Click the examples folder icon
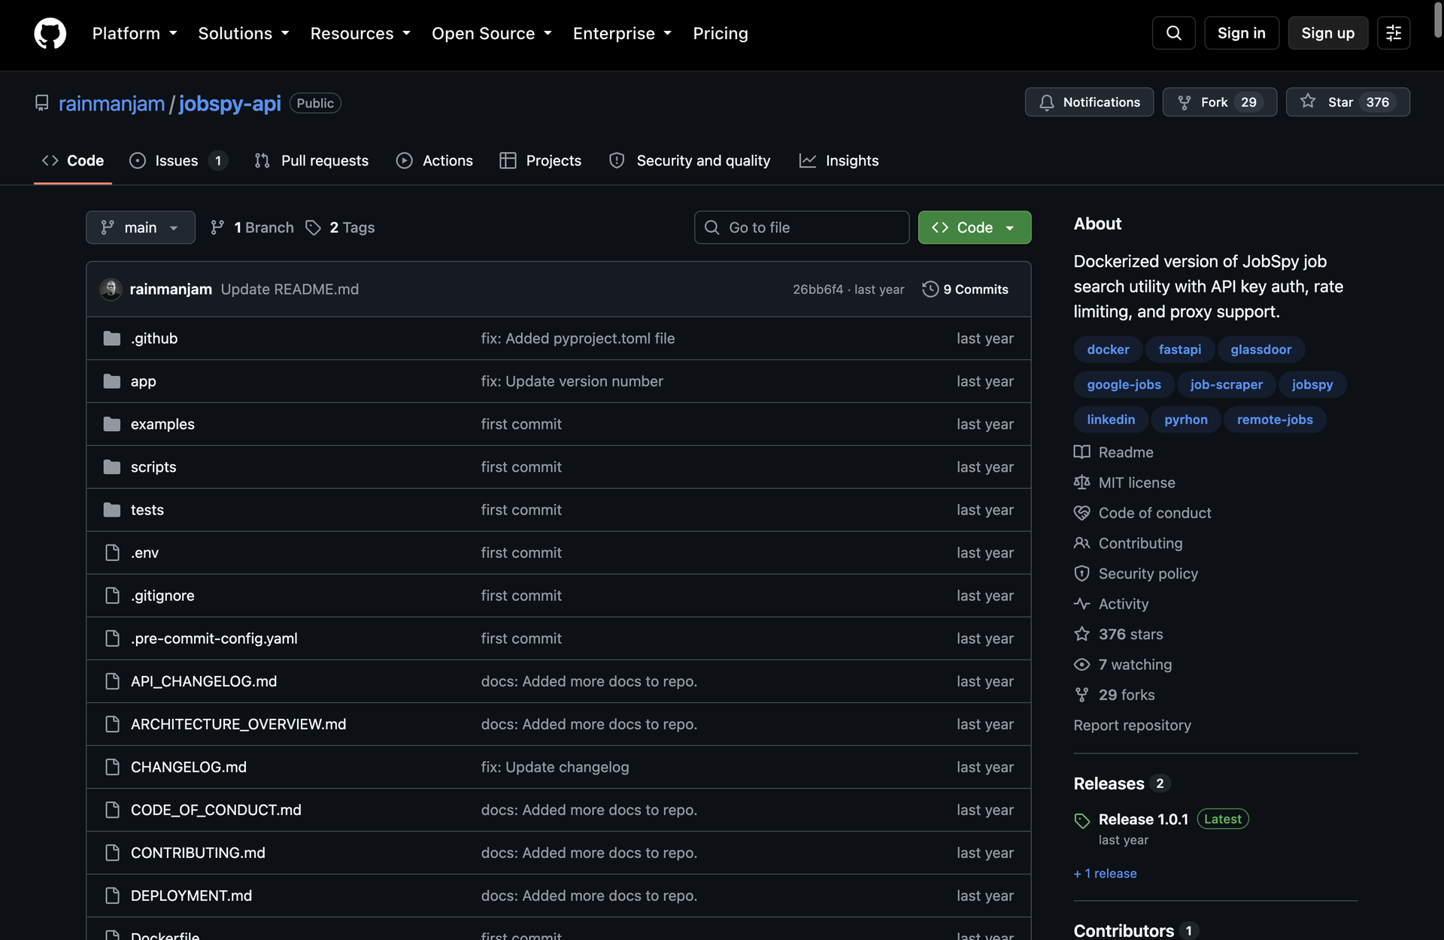Viewport: 1444px width, 940px height. [112, 424]
